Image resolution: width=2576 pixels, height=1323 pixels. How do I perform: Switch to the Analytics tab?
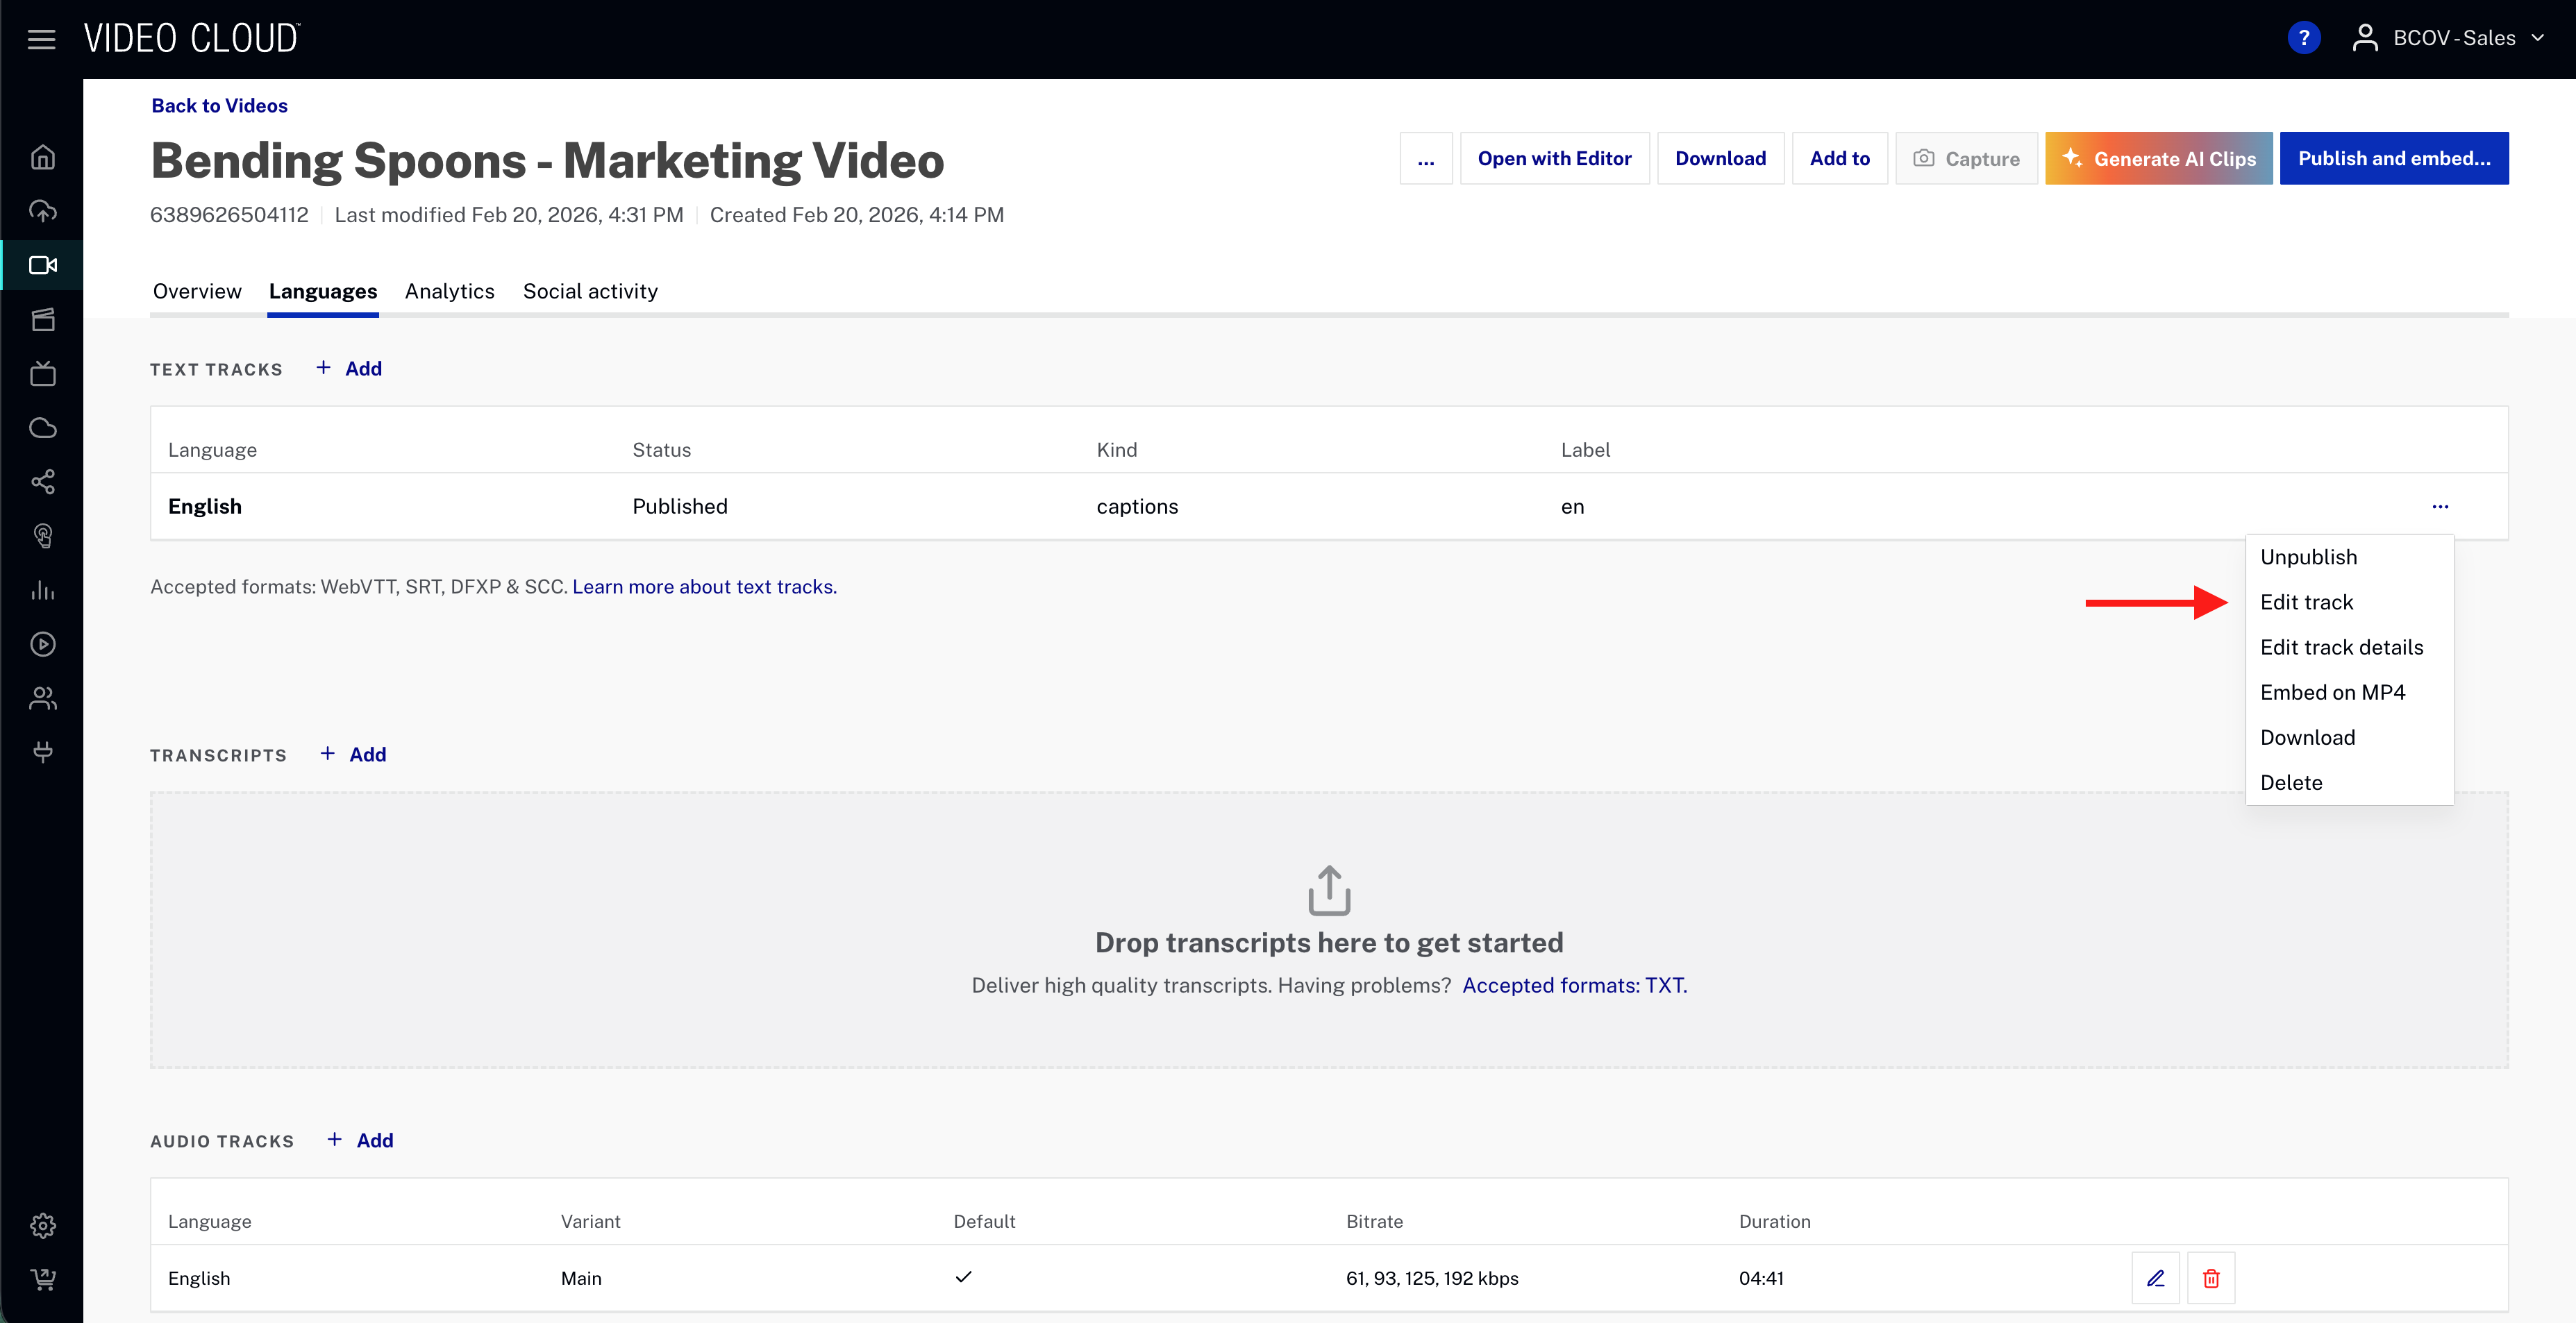[449, 291]
